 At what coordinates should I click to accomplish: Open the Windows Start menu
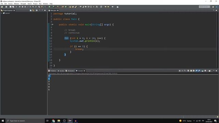3,121
